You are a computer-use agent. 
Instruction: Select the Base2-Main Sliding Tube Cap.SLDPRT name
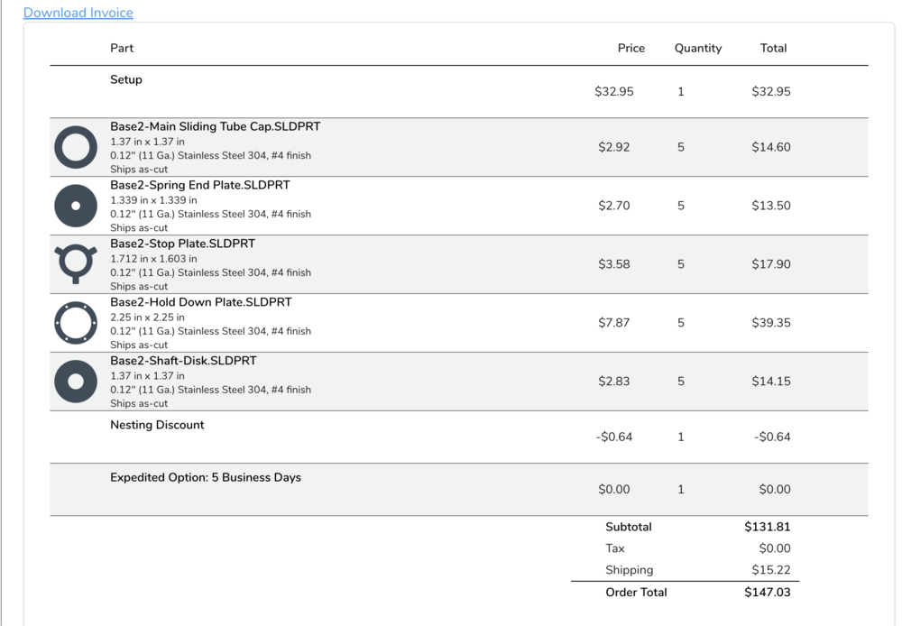click(215, 126)
